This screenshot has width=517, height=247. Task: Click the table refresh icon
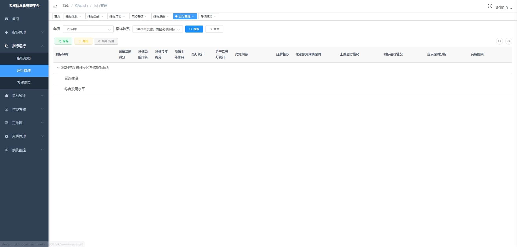pos(509,41)
